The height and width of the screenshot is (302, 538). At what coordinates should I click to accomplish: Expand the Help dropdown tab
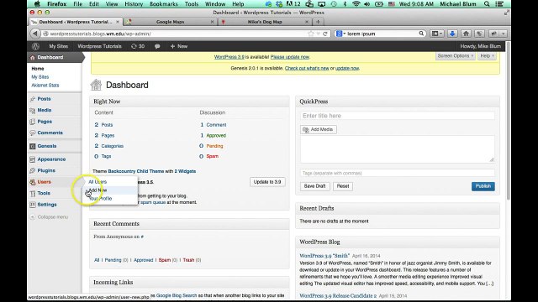click(x=487, y=56)
